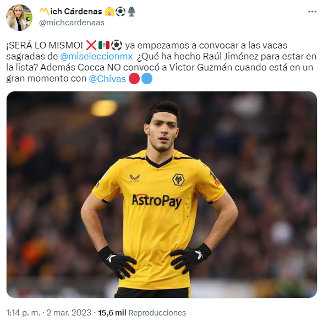Viewport: 323px width, 321px height.
Task: Click the red X emoji
Action: coord(91,45)
